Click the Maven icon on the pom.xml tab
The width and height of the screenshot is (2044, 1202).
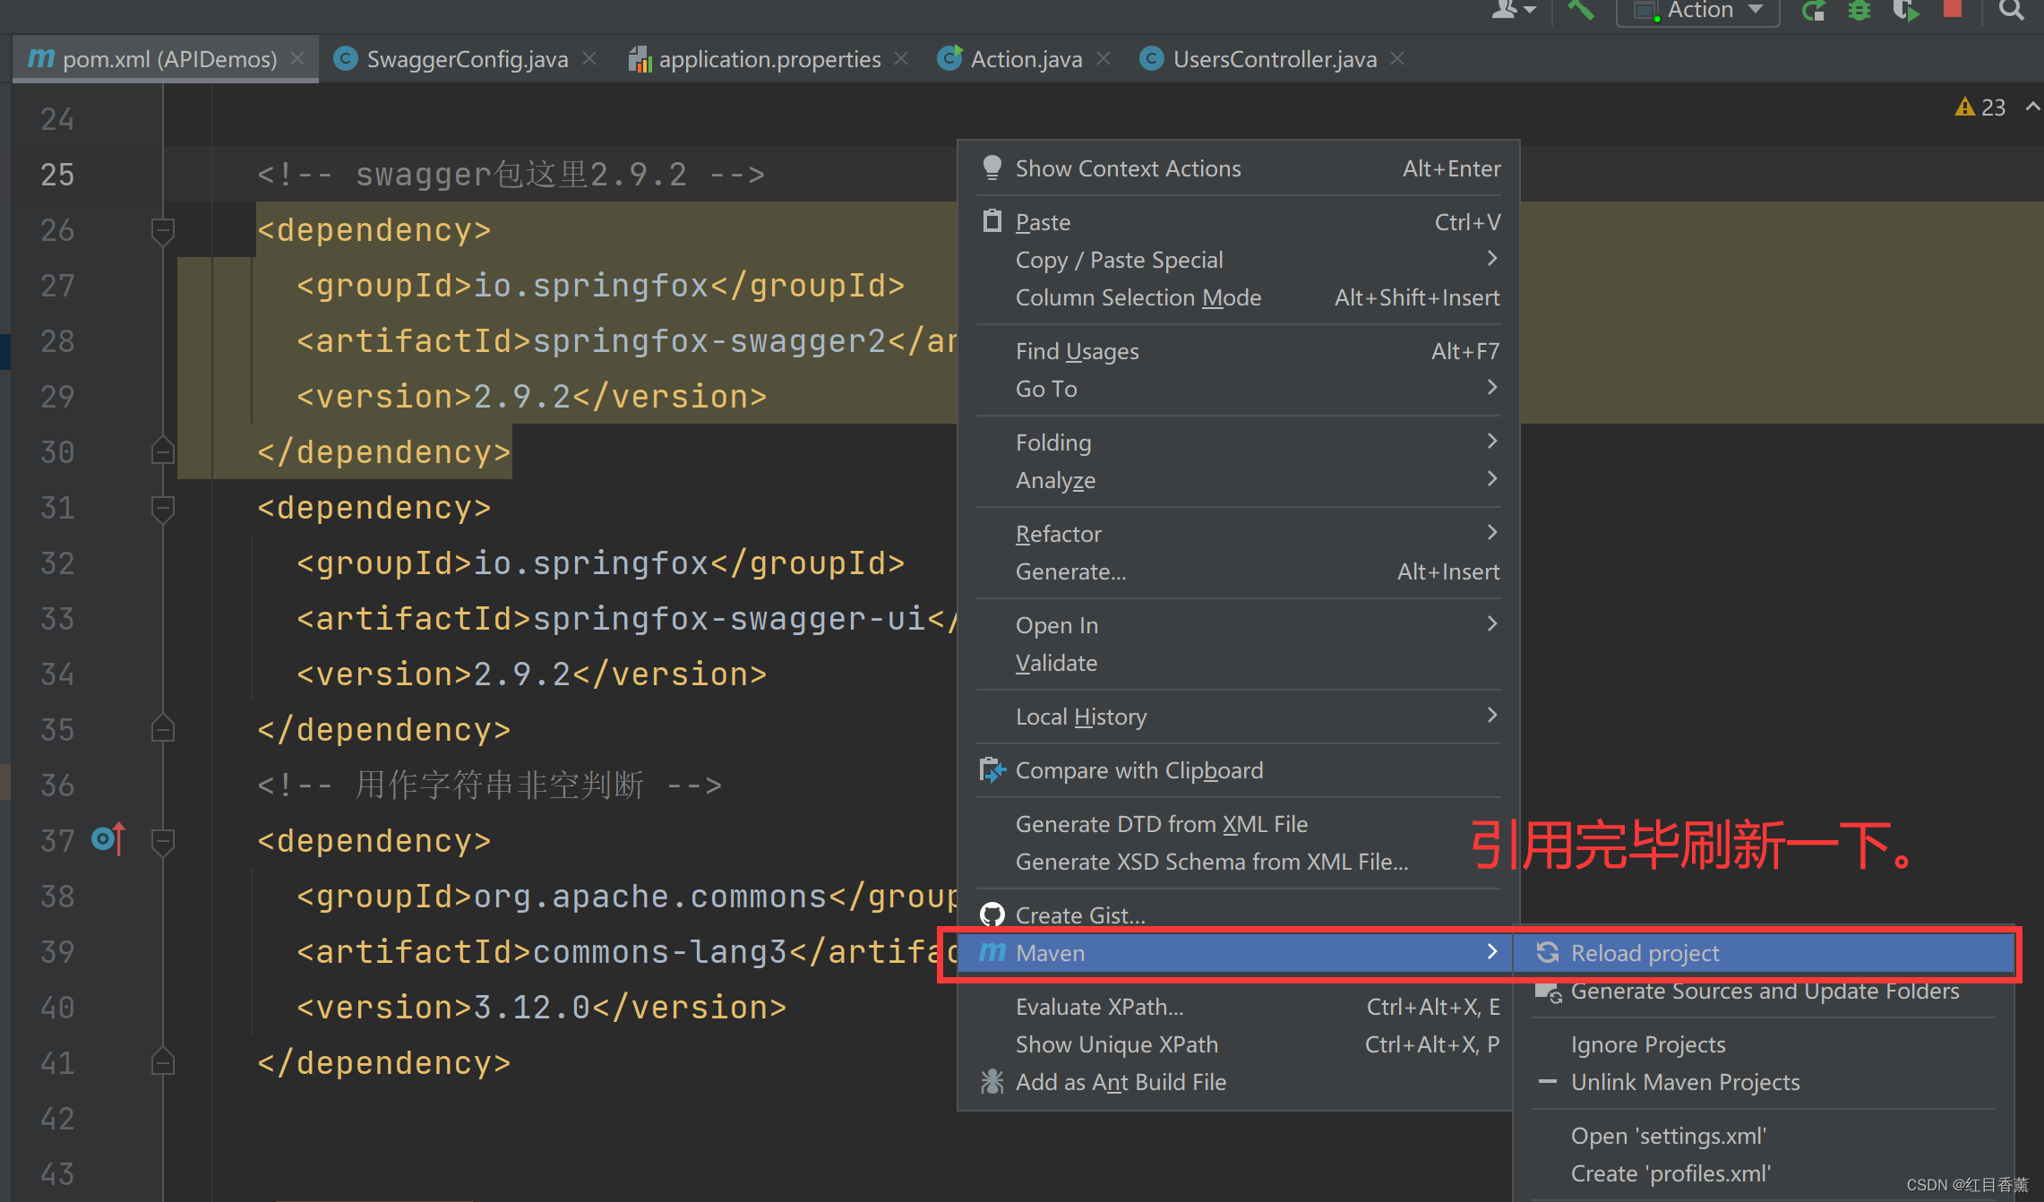(x=39, y=57)
